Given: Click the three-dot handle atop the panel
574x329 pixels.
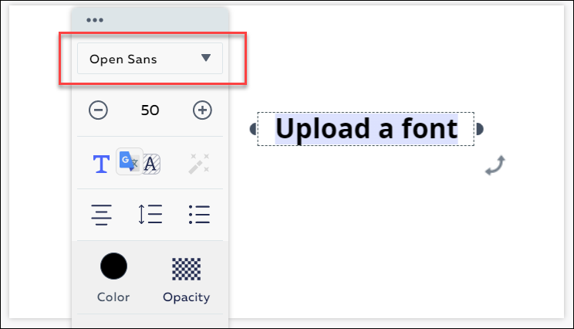Looking at the screenshot, I should (x=95, y=20).
